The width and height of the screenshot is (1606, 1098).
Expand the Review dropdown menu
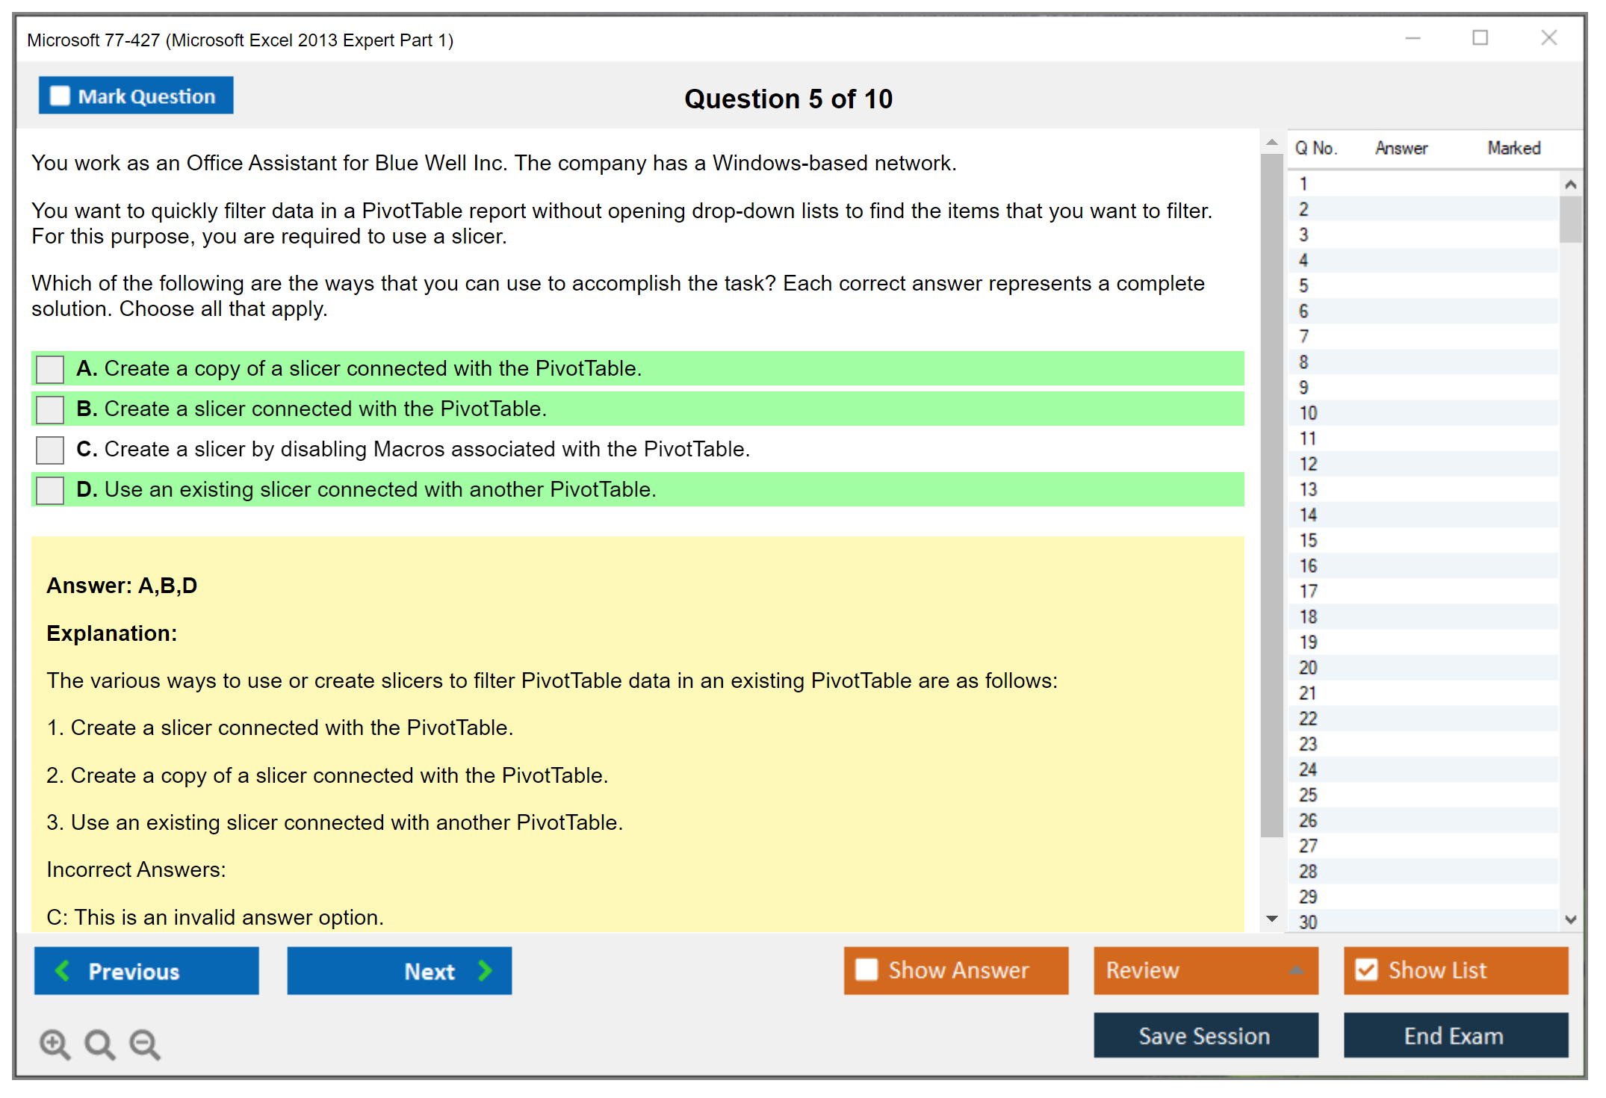[x=1296, y=970]
